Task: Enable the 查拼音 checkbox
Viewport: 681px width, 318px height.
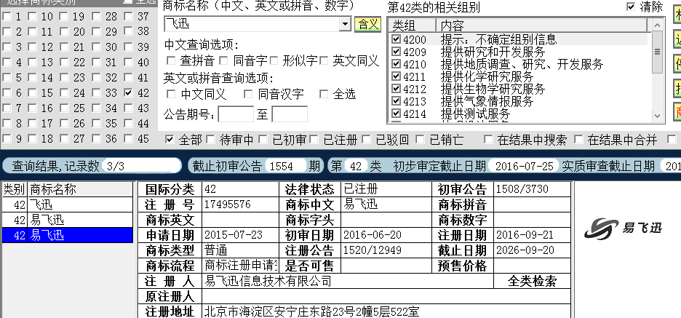Action: (171, 61)
